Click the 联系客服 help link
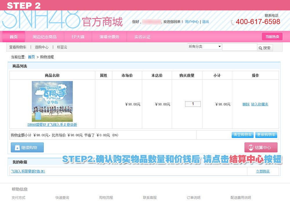The width and height of the screenshot is (290, 201). point(150,198)
